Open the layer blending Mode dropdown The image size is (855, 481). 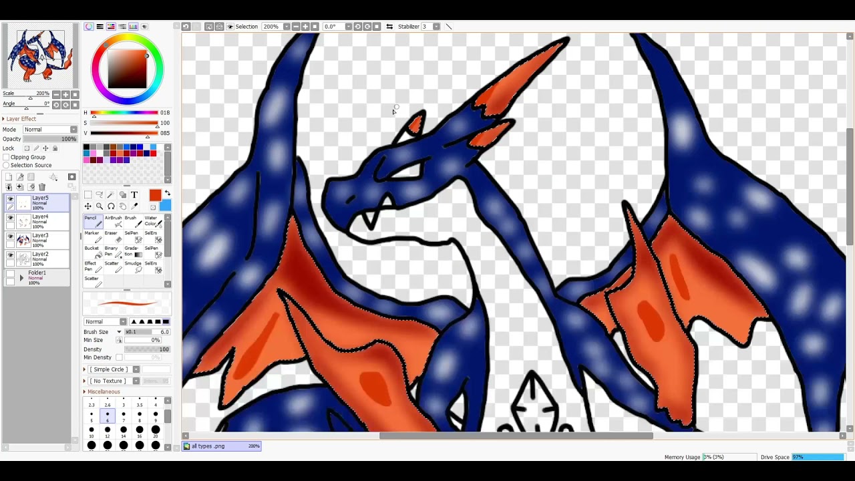50,130
